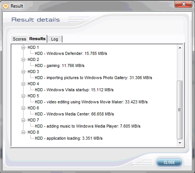This screenshot has width=195, height=173.
Task: Select the Results tab
Action: [37, 39]
